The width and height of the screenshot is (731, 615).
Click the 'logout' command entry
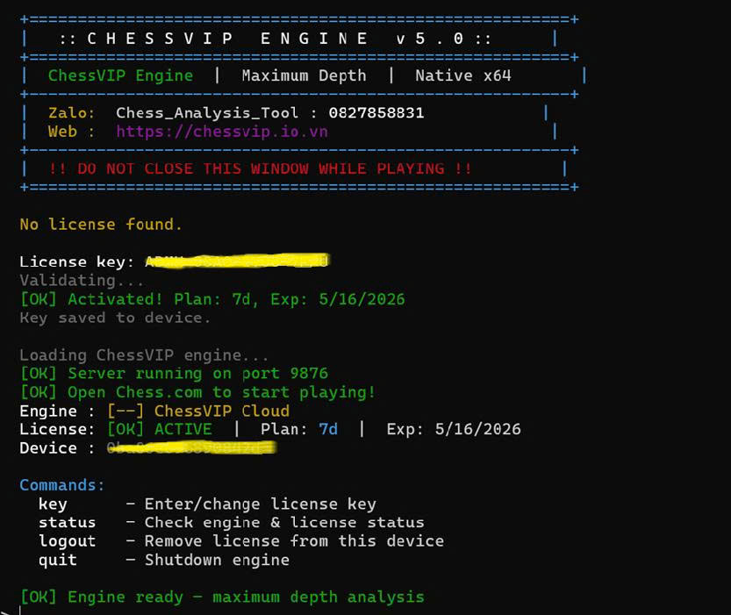tap(67, 541)
